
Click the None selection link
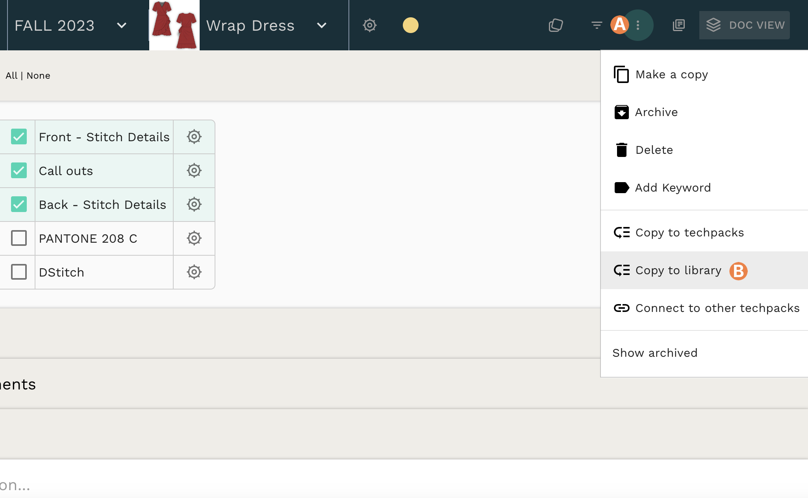point(39,76)
